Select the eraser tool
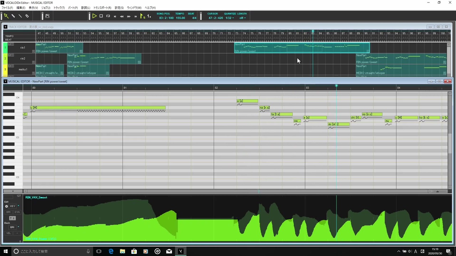Image resolution: width=456 pixels, height=256 pixels. tap(27, 16)
